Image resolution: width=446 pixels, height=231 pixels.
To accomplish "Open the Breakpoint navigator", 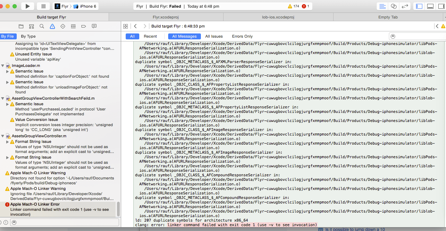I will pyautogui.click(x=84, y=26).
